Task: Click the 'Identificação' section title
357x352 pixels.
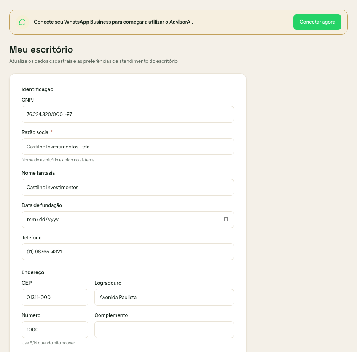Action: coord(37,89)
